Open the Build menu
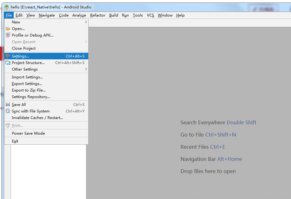Screen dimensions: 291x199 (114, 15)
